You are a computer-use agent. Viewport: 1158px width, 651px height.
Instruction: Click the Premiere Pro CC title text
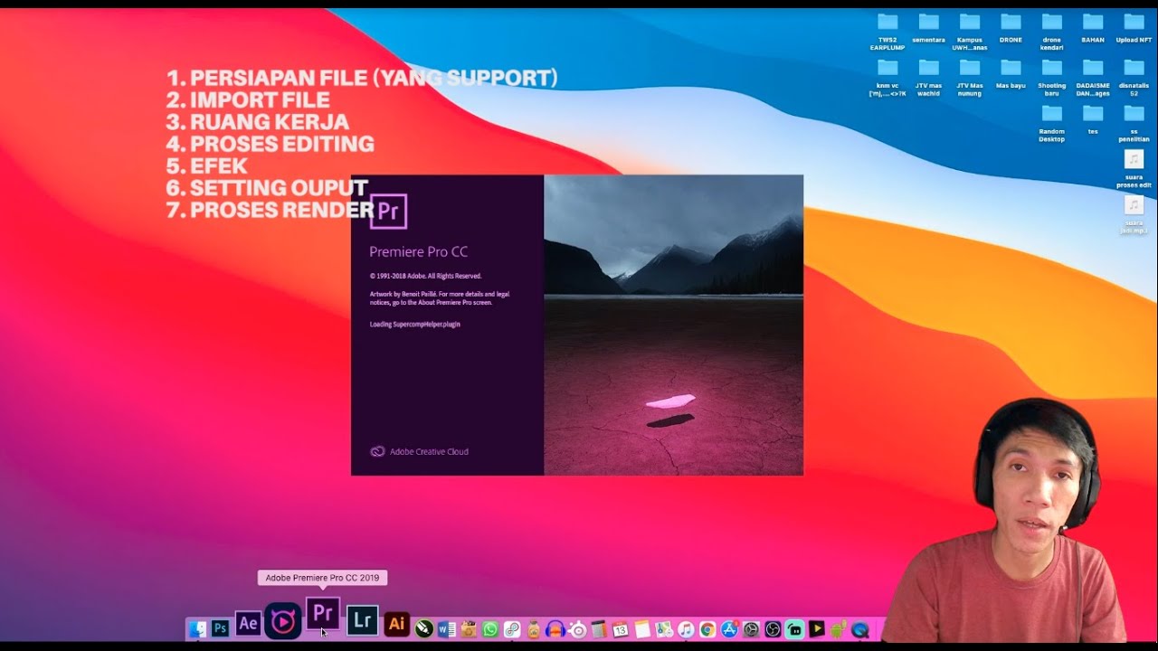[418, 252]
